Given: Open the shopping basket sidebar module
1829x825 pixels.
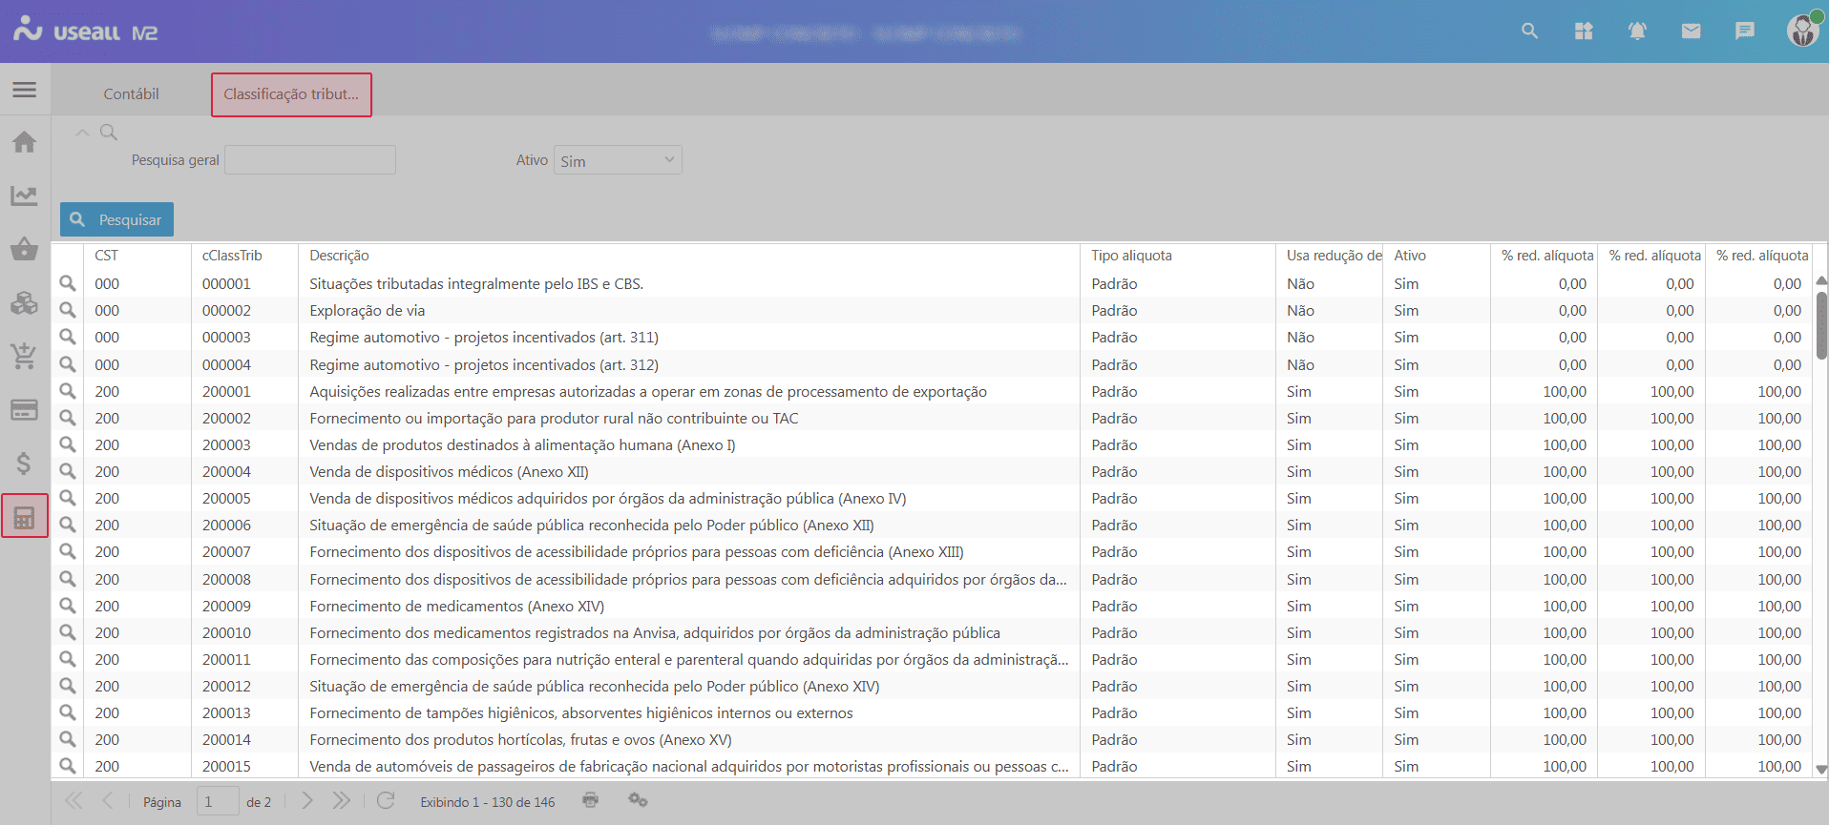Looking at the screenshot, I should click(x=25, y=249).
